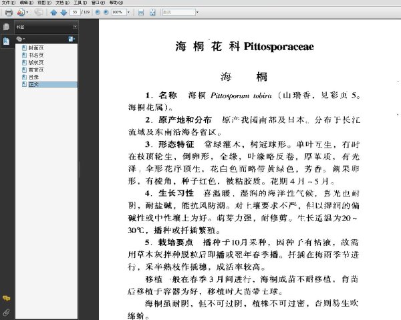This screenshot has height=320, width=401.
Task: Open the 书名页 bookmark
Action: point(36,55)
